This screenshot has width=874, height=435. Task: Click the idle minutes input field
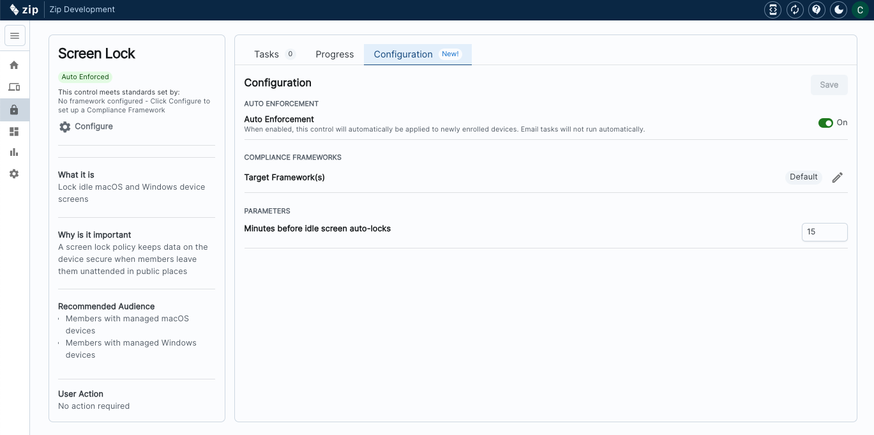click(x=824, y=232)
